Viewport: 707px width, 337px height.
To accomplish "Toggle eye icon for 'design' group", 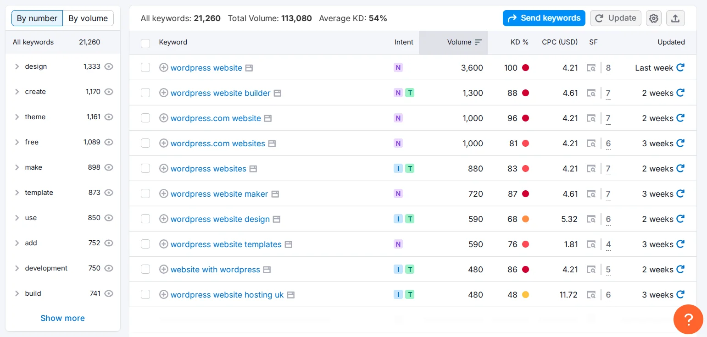I will coord(109,66).
